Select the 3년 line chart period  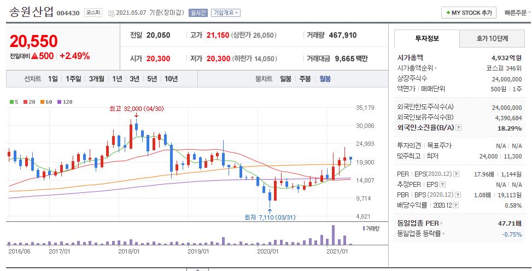[x=135, y=79]
